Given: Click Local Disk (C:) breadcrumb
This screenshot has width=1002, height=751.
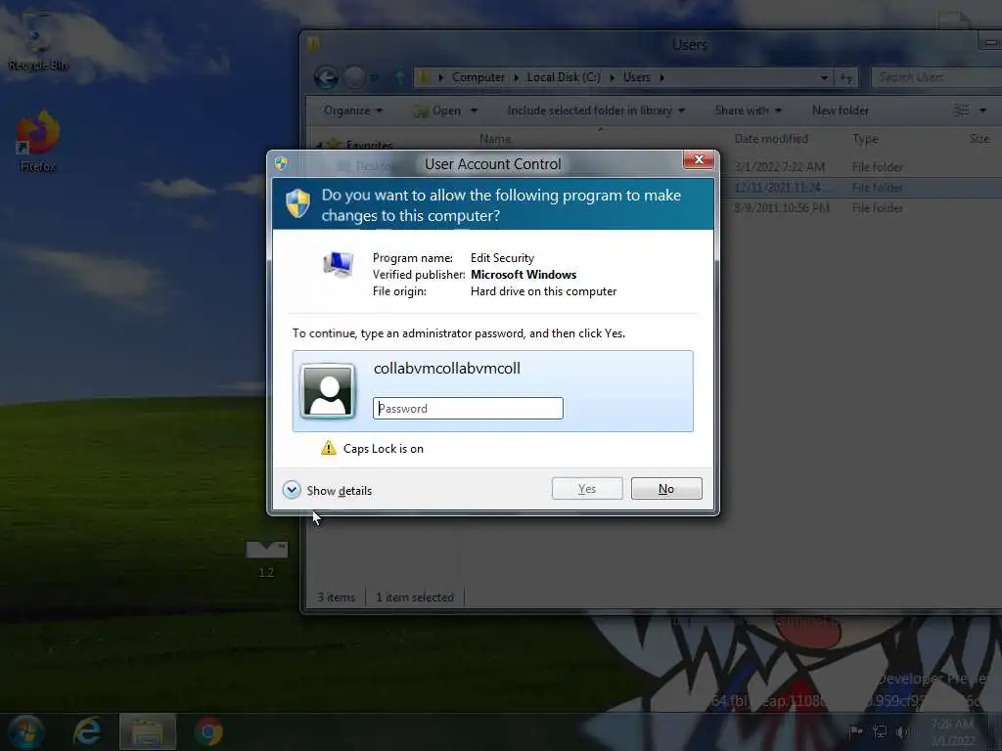Looking at the screenshot, I should tap(563, 77).
